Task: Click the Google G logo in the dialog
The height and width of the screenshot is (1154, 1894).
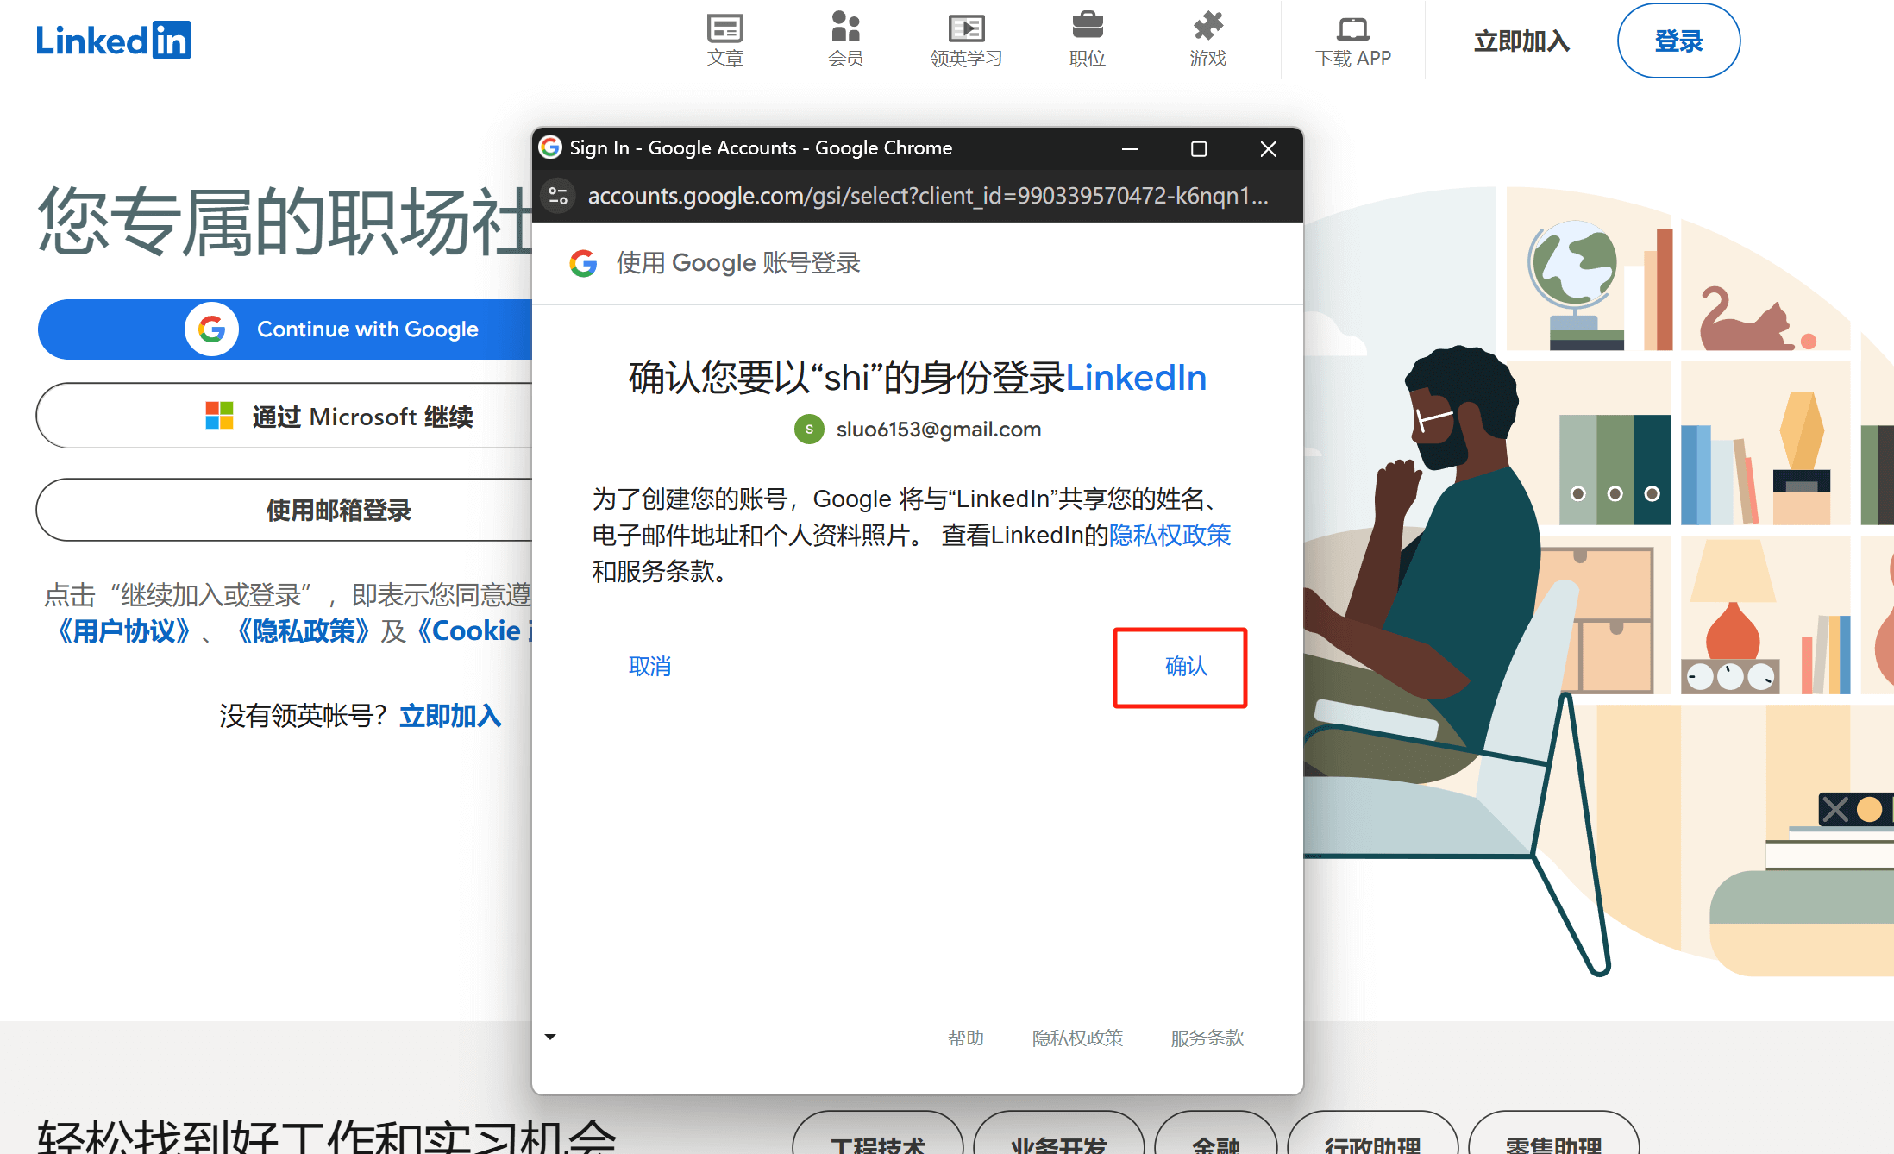Action: pos(583,263)
